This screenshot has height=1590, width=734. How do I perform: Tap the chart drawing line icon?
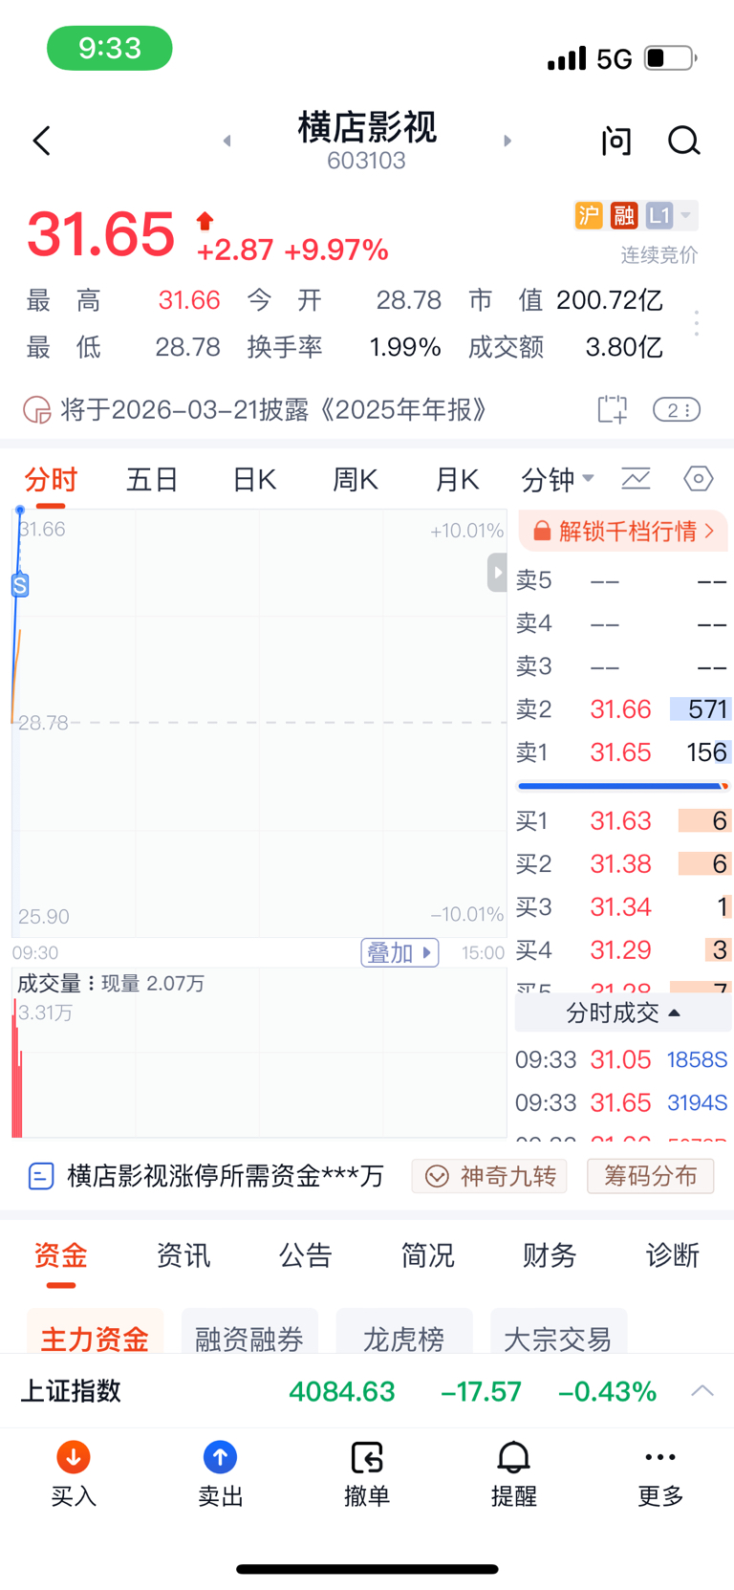point(636,479)
